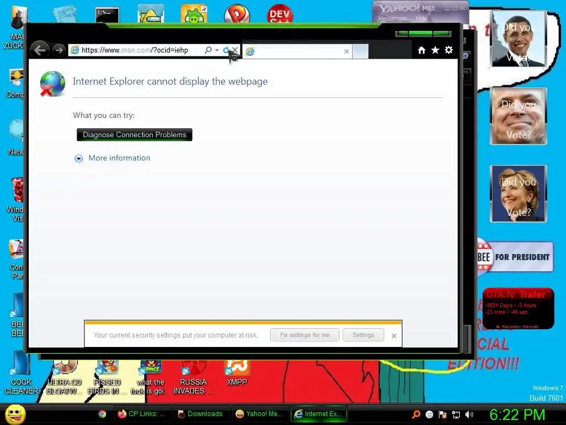This screenshot has width=566, height=425.
Task: Click the IE address bar URL field
Action: click(x=136, y=50)
